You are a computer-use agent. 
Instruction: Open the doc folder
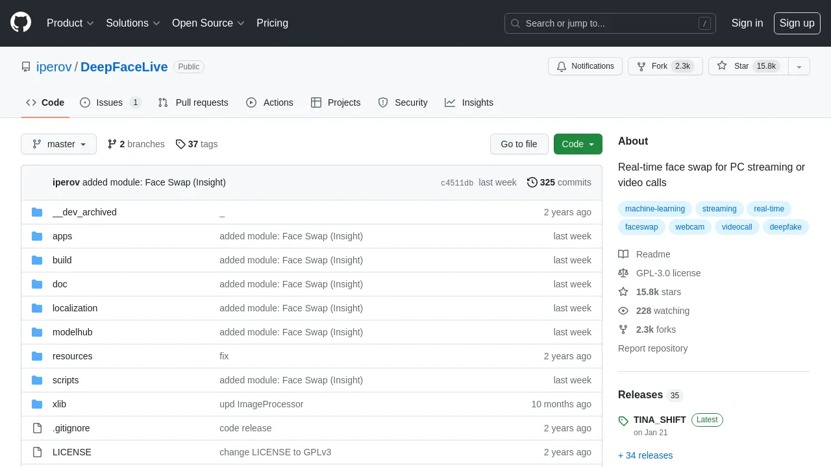[x=60, y=284]
